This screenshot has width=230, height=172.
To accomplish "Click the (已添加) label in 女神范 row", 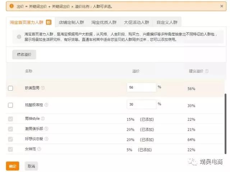I will [145, 150].
